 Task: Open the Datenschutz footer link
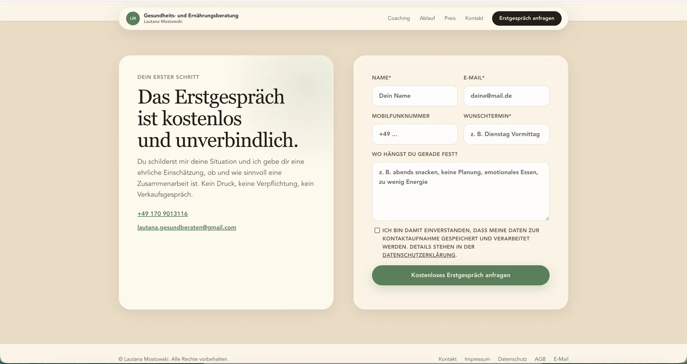coord(512,359)
